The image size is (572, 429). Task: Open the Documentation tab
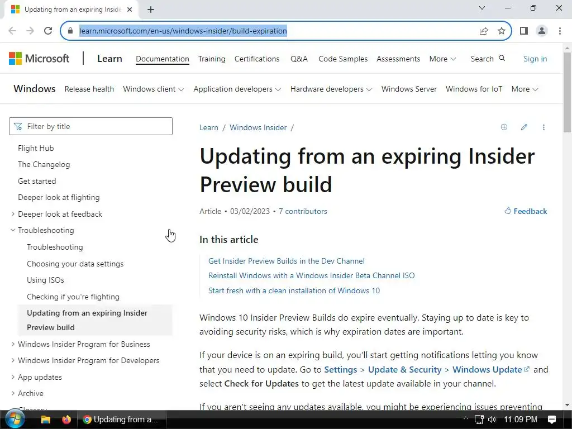(163, 59)
